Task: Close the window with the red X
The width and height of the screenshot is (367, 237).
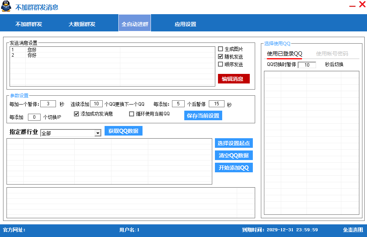Action: 362,4
